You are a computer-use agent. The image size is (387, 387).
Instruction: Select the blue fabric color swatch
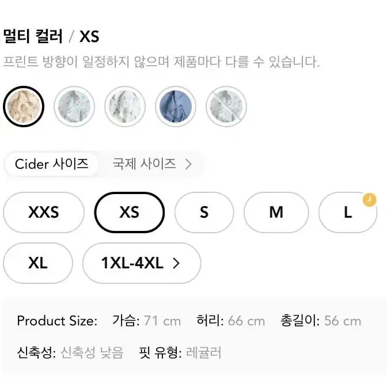coord(176,107)
